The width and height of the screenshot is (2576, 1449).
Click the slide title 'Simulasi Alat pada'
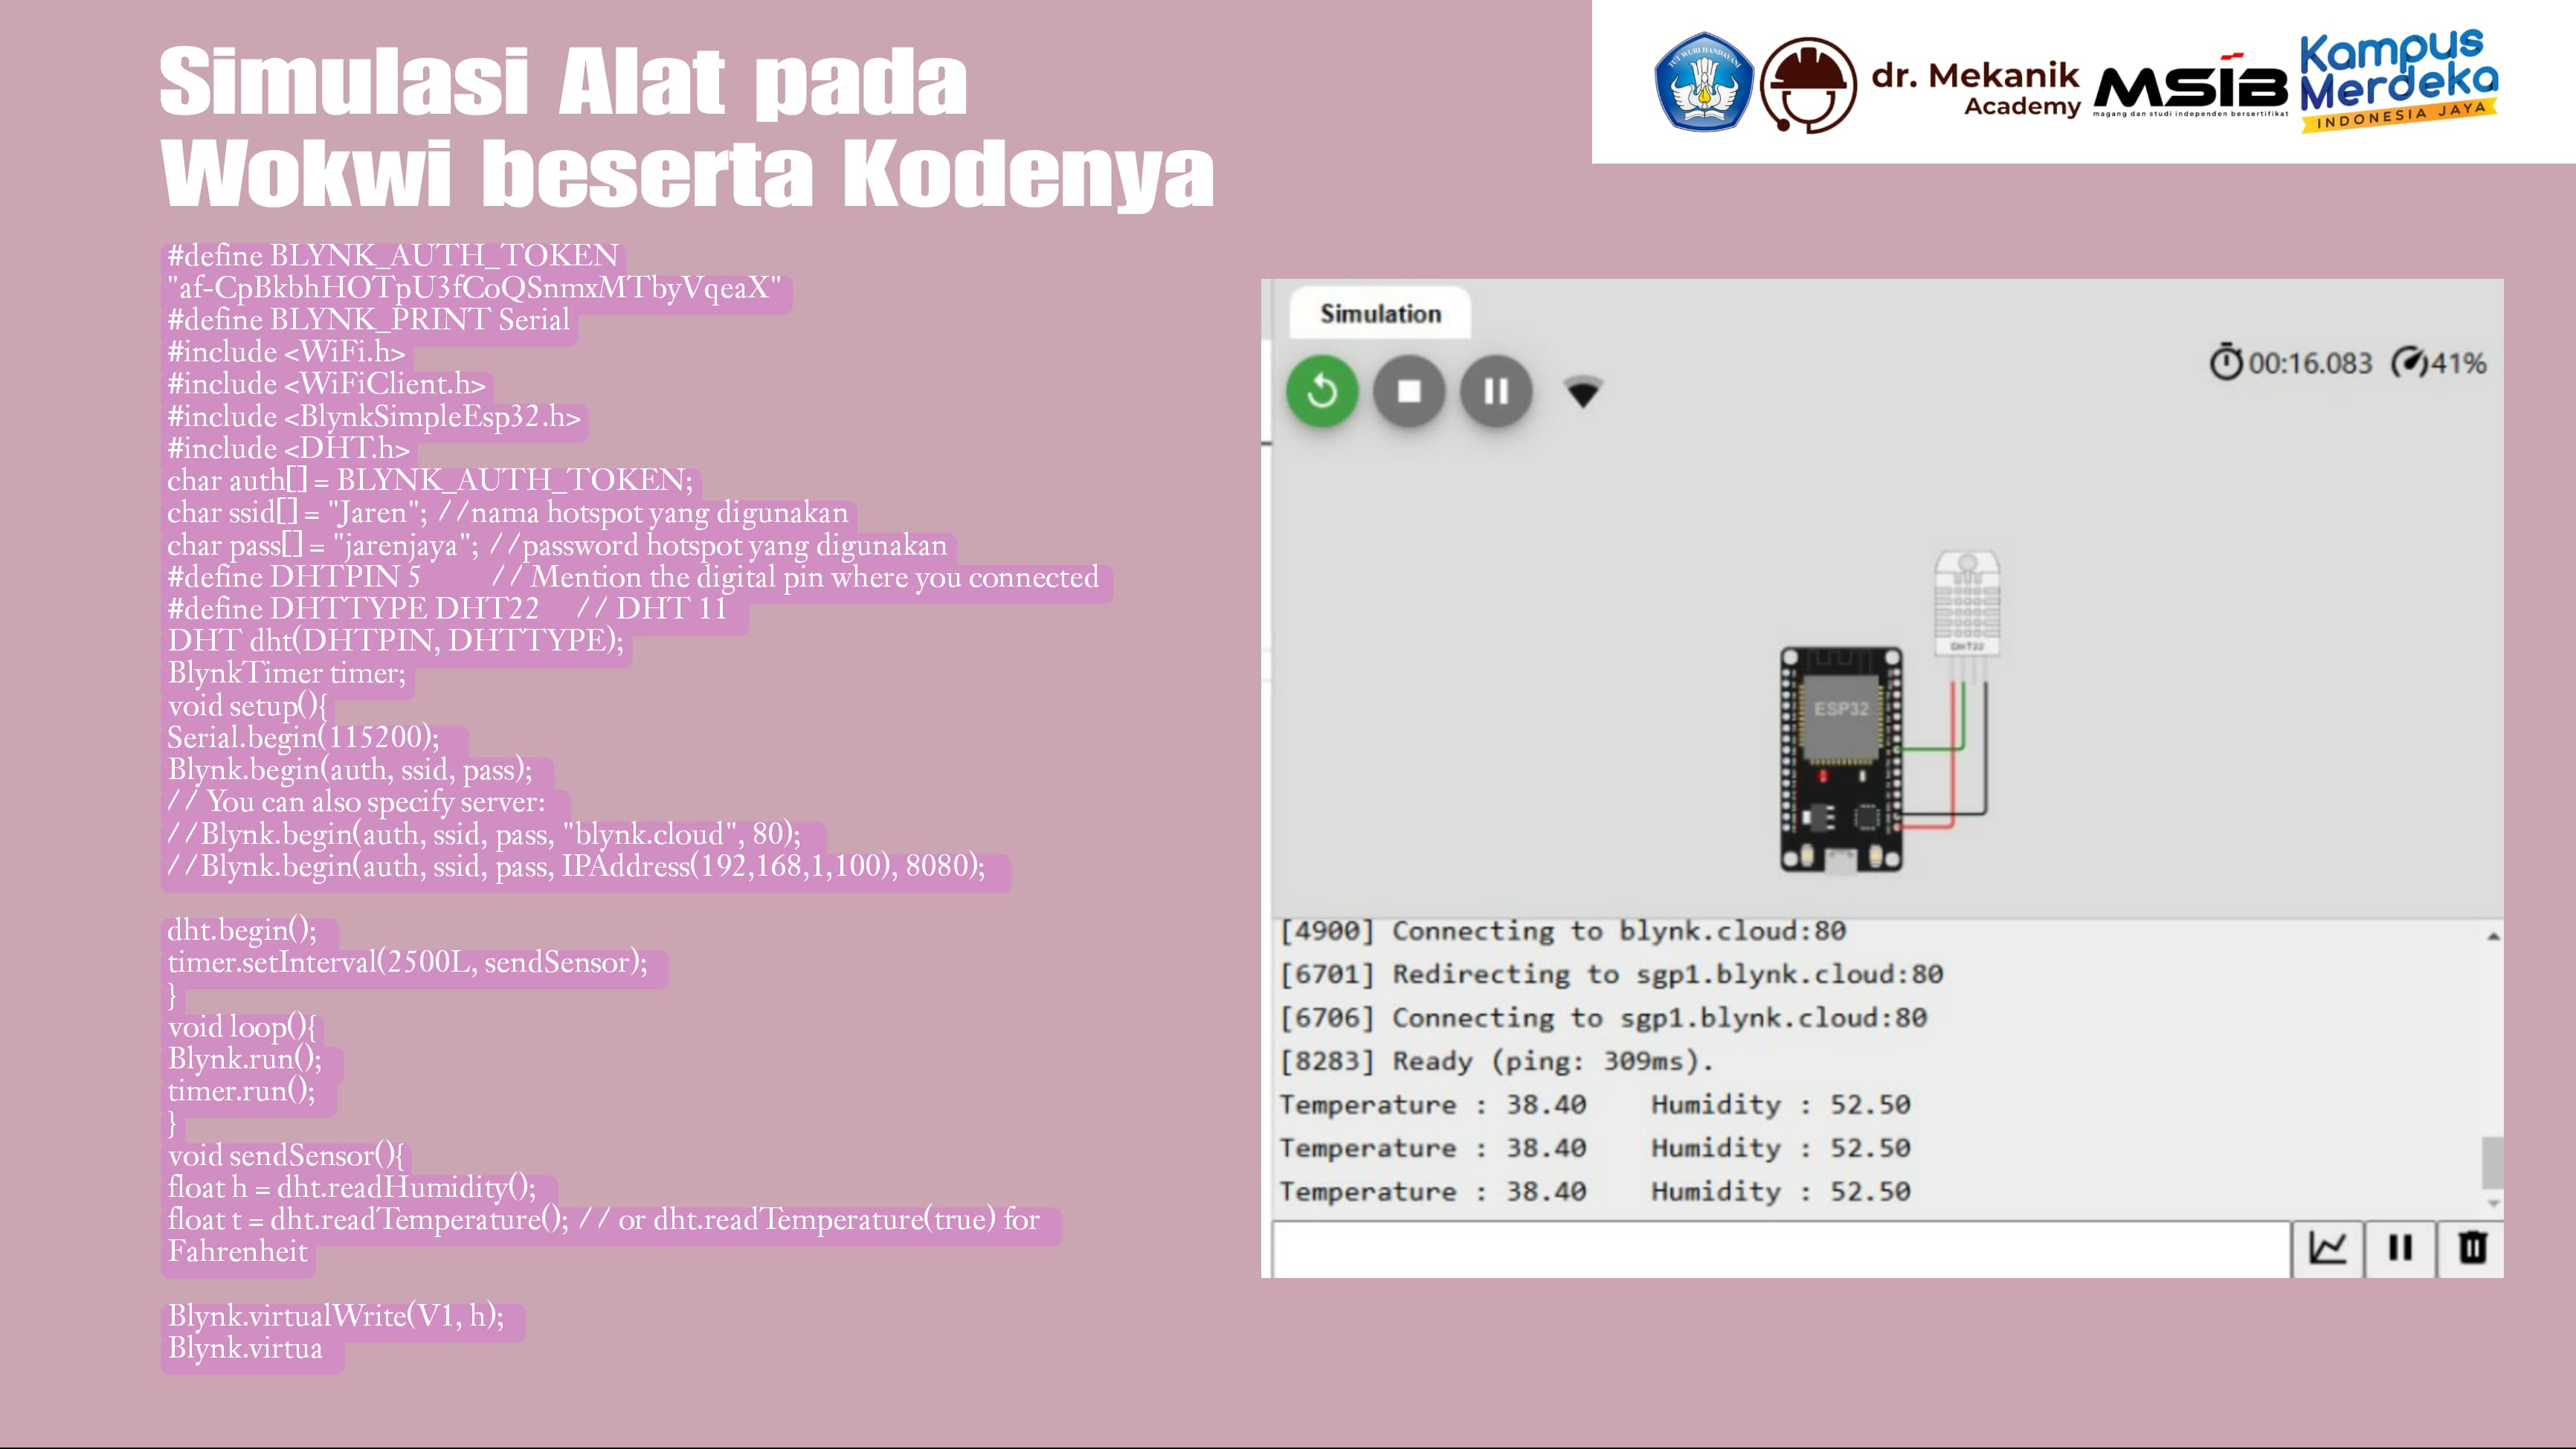coord(563,82)
